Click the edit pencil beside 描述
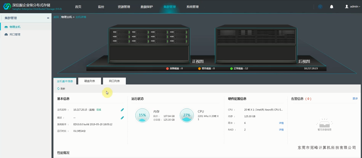The image size is (362, 158). 122,118
